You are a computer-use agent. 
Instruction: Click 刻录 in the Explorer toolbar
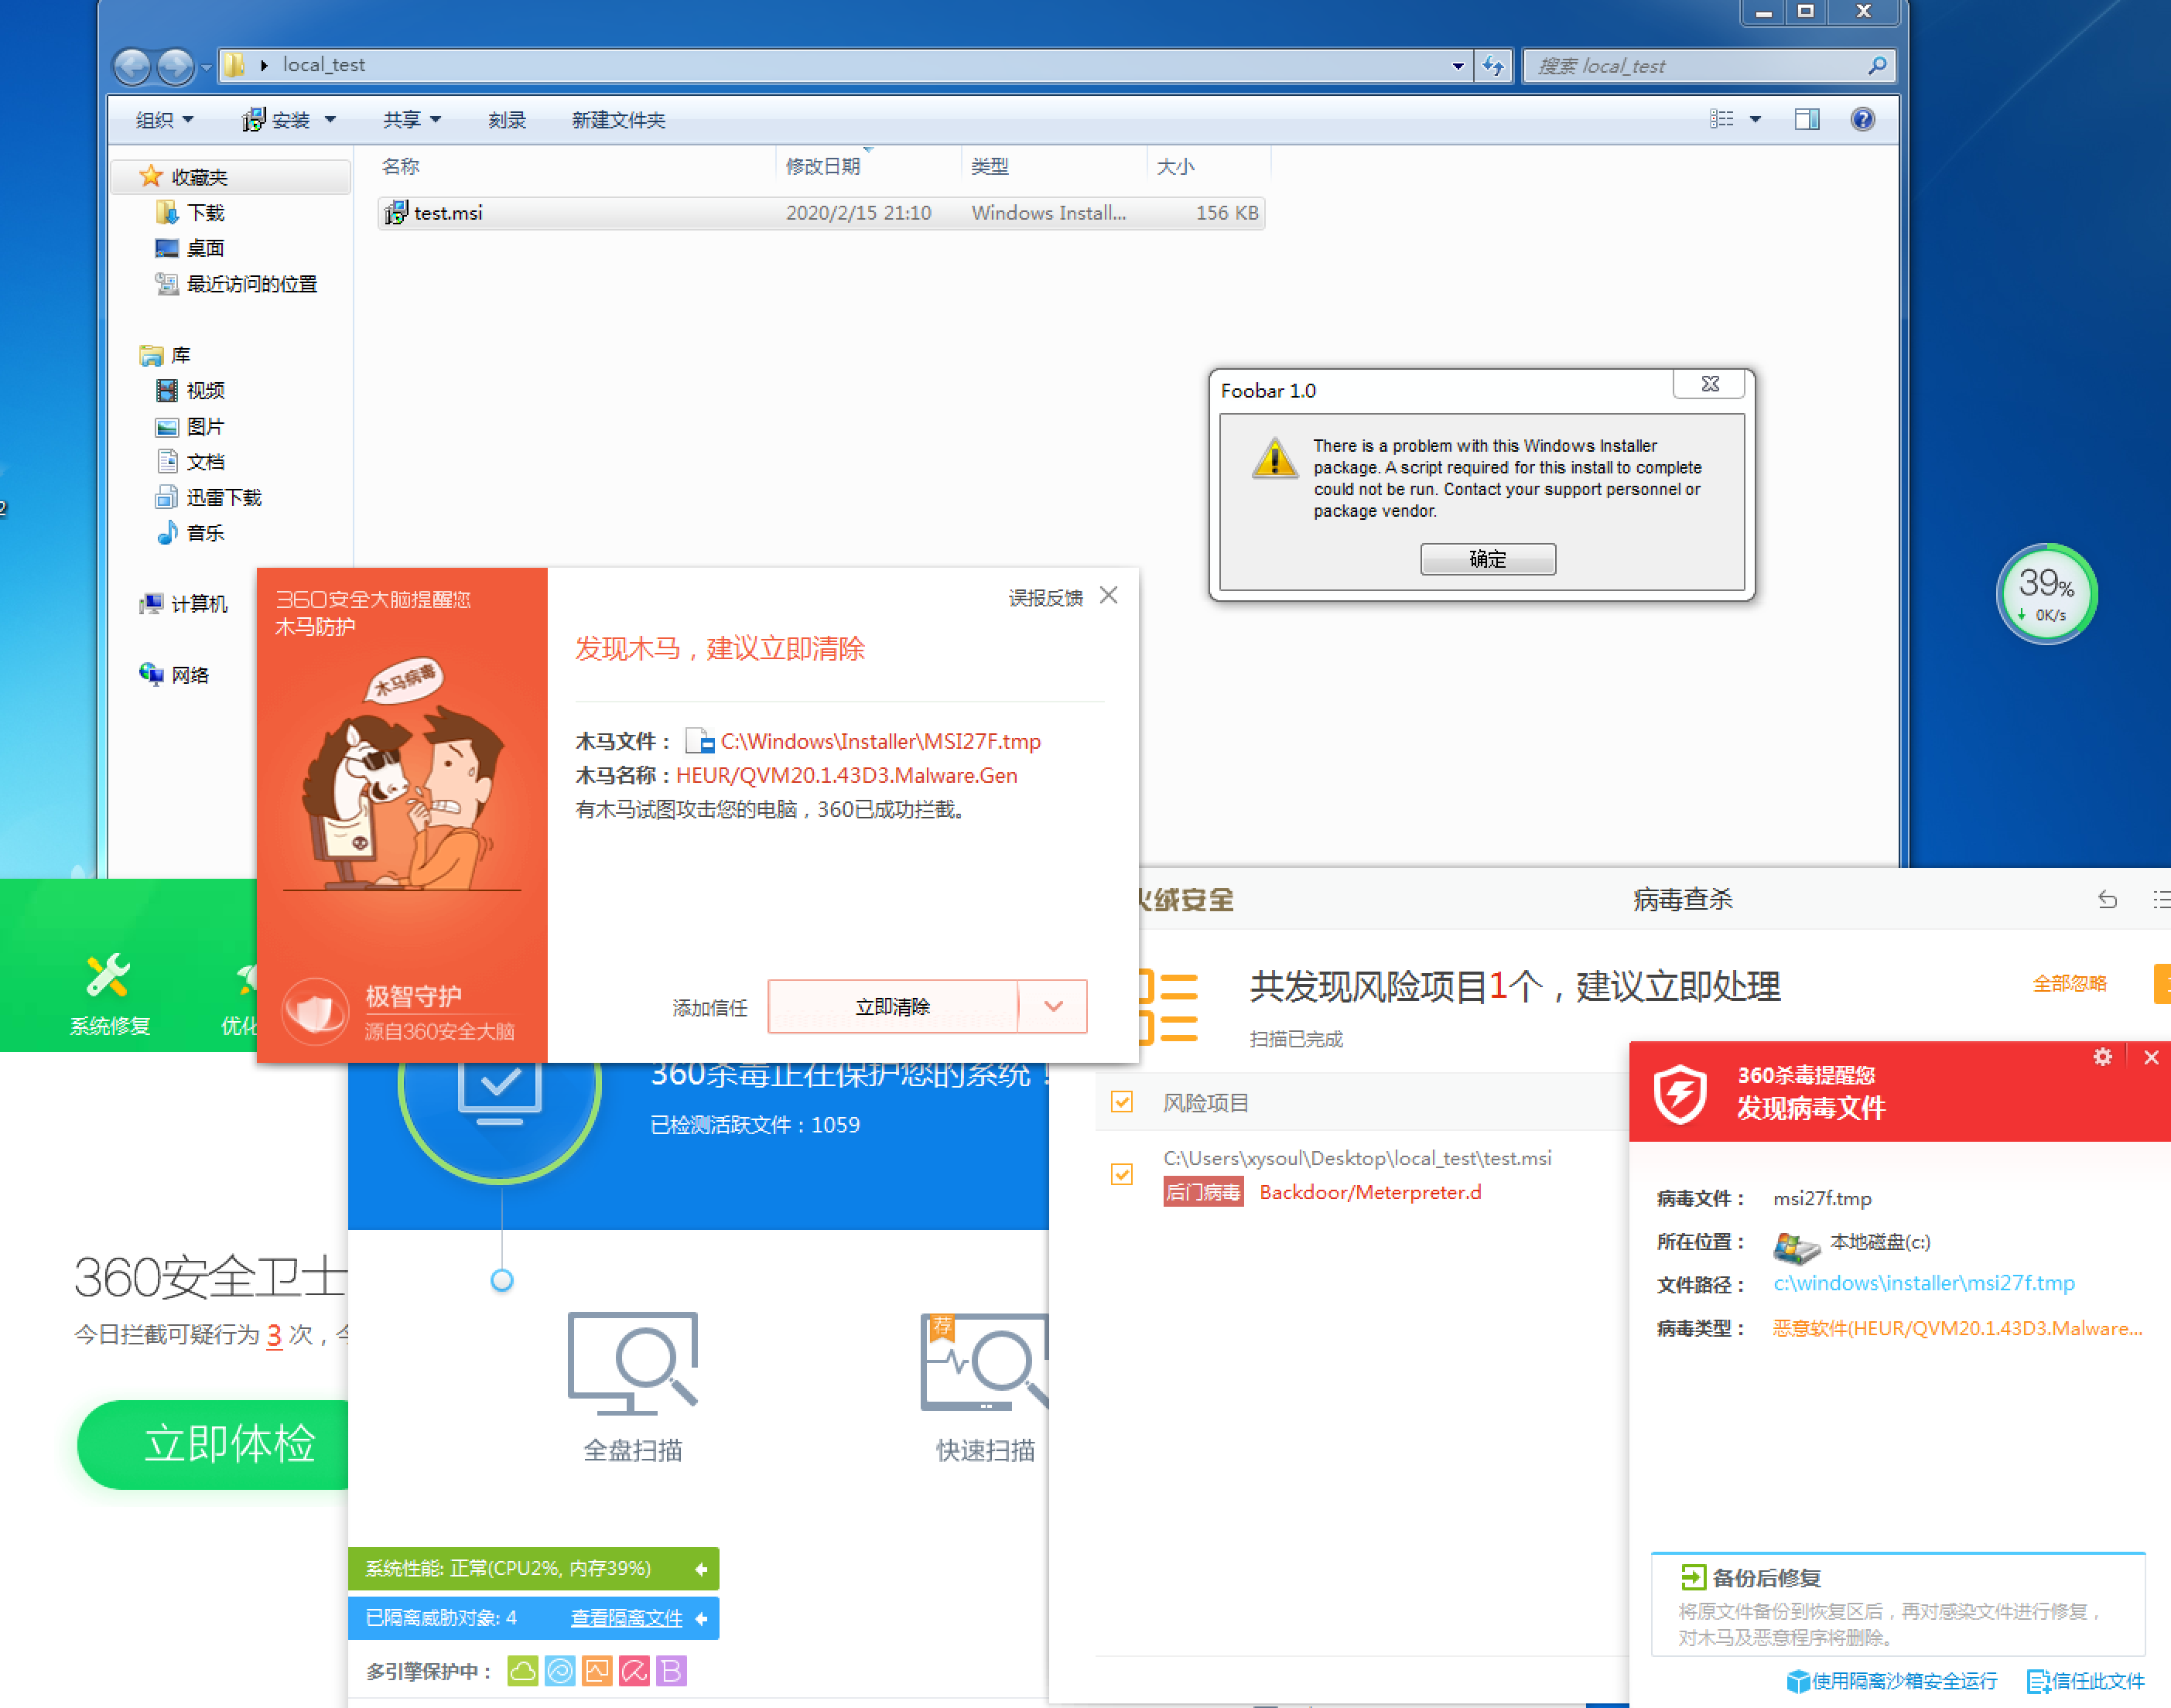pyautogui.click(x=508, y=120)
